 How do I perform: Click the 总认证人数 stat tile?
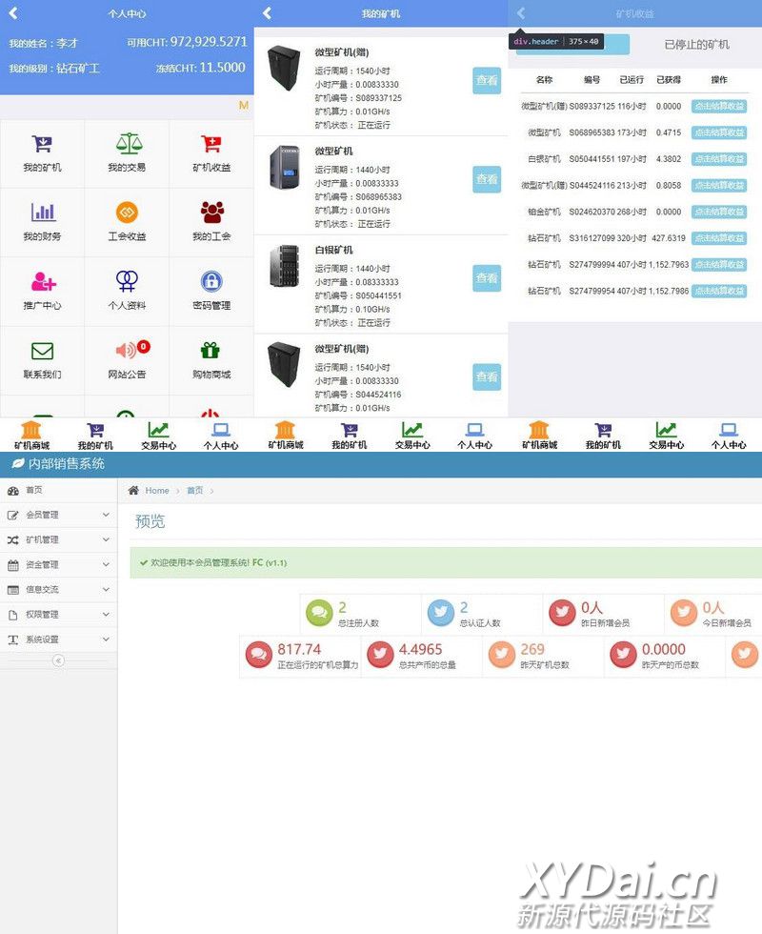(483, 614)
